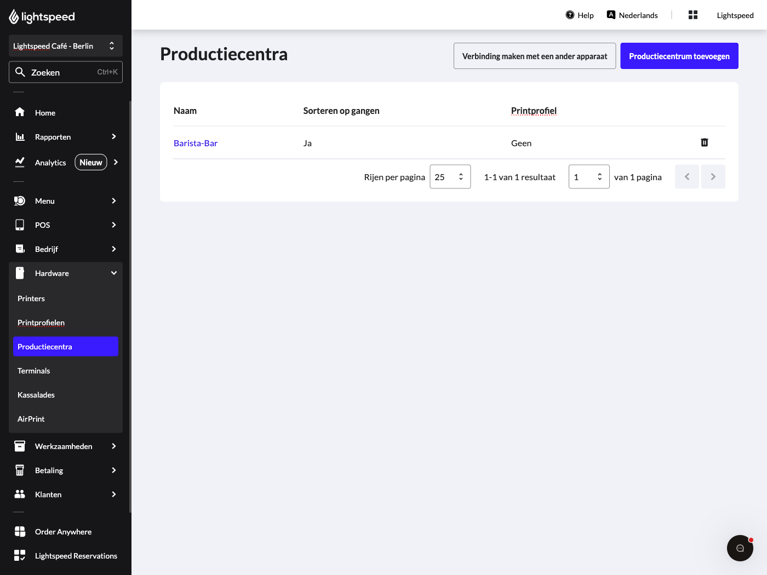Open the Home icon in sidebar
Viewport: 767px width, 575px height.
(20, 112)
